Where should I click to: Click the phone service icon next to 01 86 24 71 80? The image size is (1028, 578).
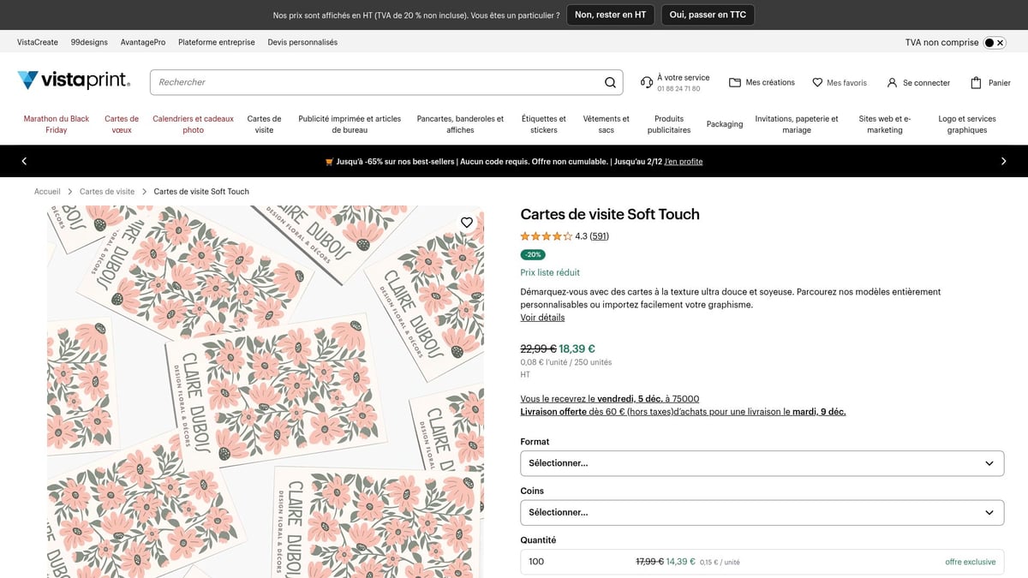[x=647, y=81]
